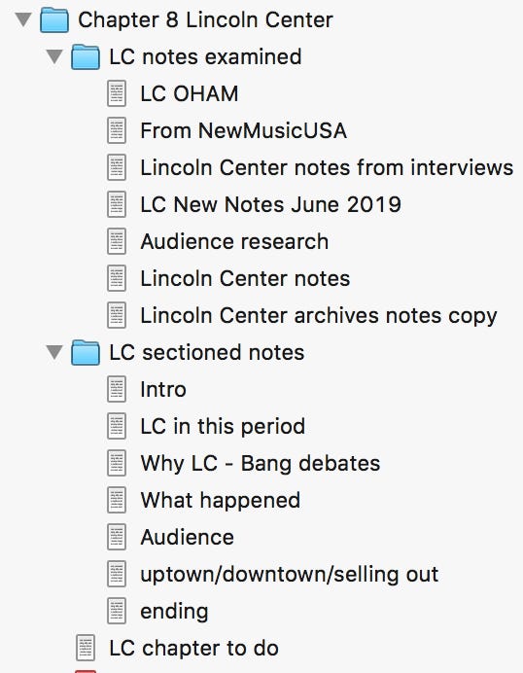Open Lincoln Center archives notes copy

pyautogui.click(x=319, y=315)
